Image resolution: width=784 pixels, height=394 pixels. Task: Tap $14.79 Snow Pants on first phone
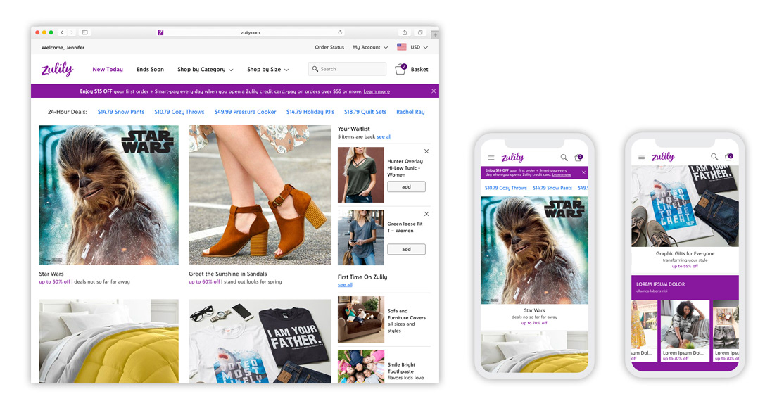coord(552,188)
